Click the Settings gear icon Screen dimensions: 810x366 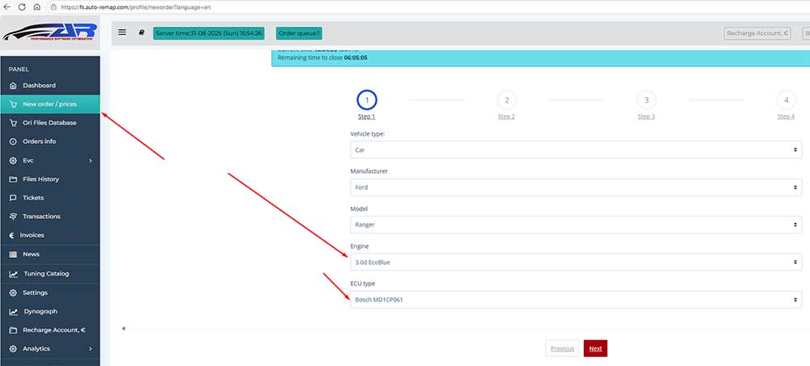(x=14, y=292)
